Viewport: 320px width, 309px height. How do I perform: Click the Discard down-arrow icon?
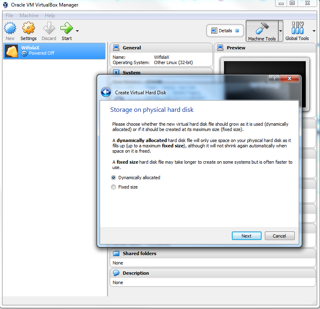49,28
